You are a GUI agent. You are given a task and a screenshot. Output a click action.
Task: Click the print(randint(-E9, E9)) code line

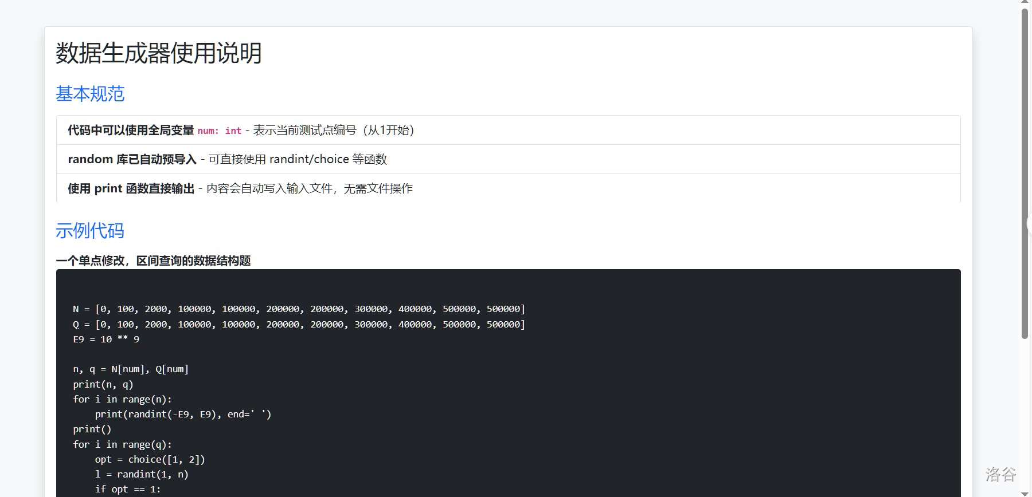[x=183, y=415]
